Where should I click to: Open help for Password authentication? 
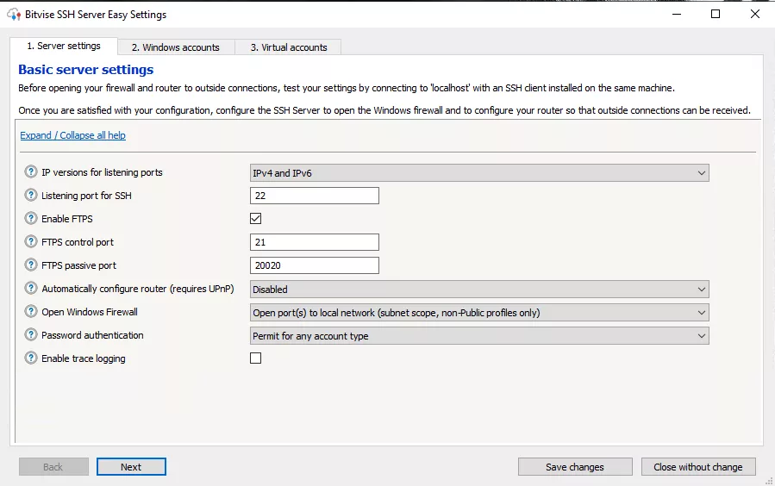pyautogui.click(x=32, y=335)
